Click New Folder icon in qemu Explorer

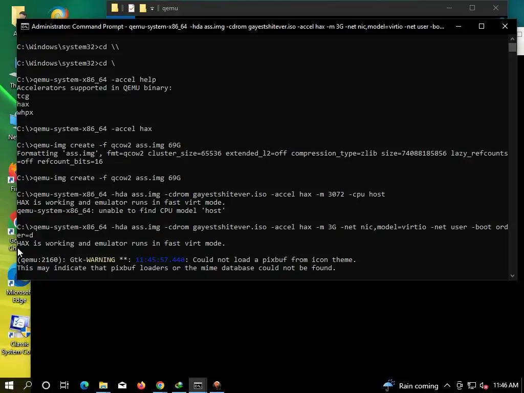pos(143,8)
